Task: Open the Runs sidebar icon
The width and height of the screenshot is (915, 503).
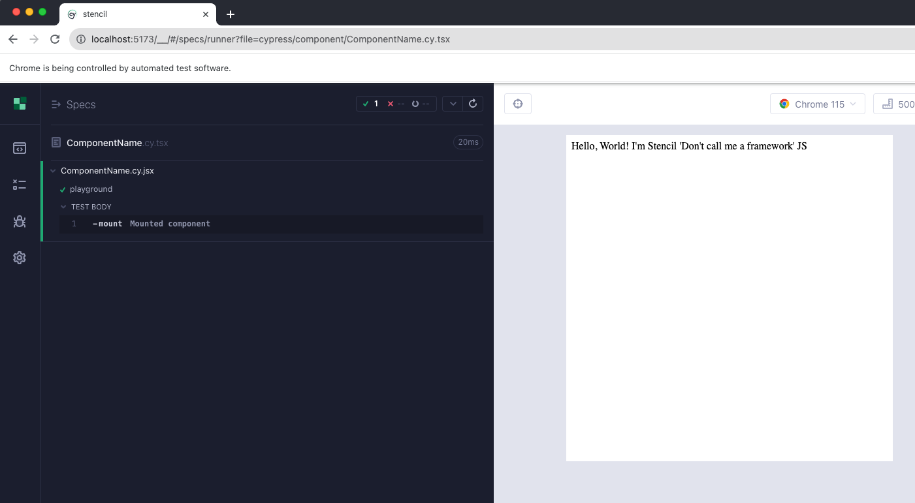Action: coord(20,185)
